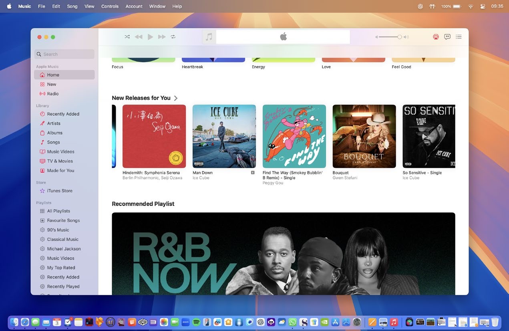
Task: Open the AirPlay output icon
Action: pyautogui.click(x=436, y=37)
